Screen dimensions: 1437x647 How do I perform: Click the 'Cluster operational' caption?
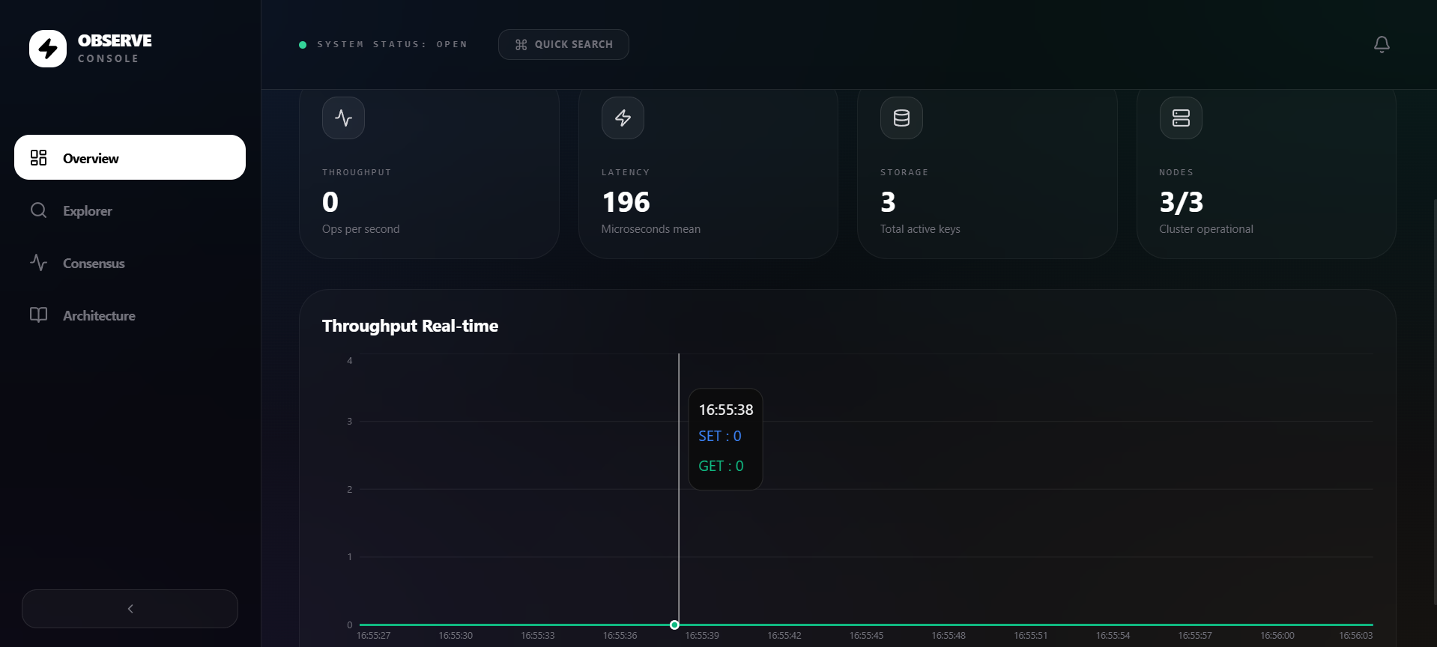[1205, 229]
